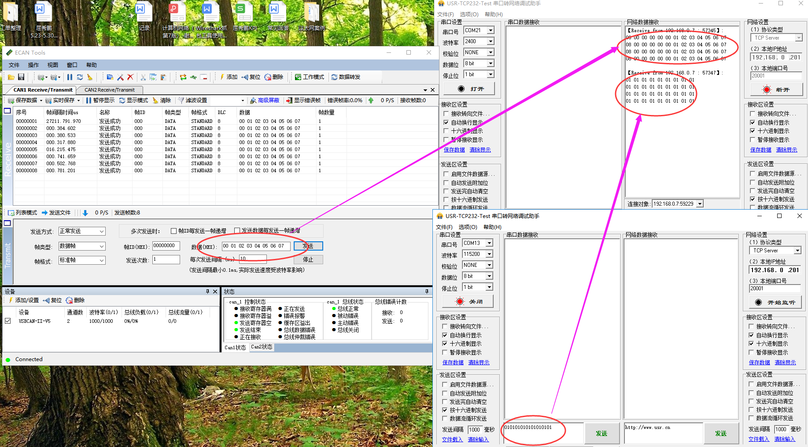
Task: Click the 工作模式 work mode toolbar icon
Action: tap(310, 77)
